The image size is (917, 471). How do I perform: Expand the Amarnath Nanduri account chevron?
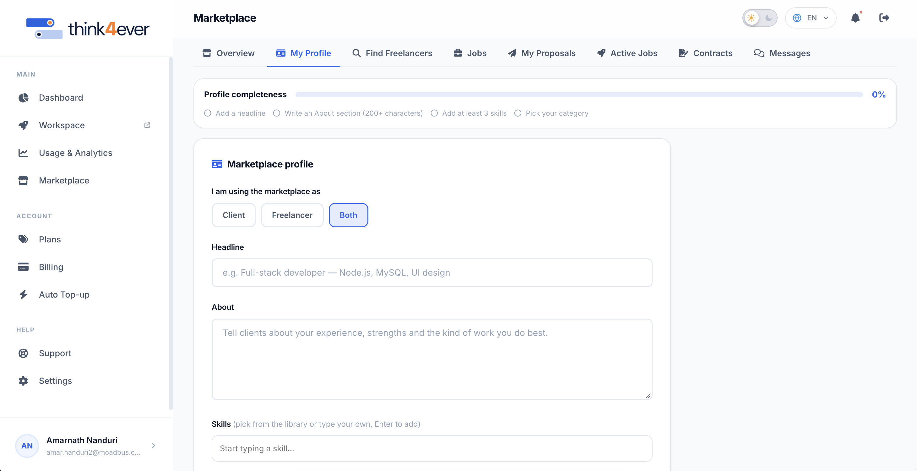click(154, 445)
